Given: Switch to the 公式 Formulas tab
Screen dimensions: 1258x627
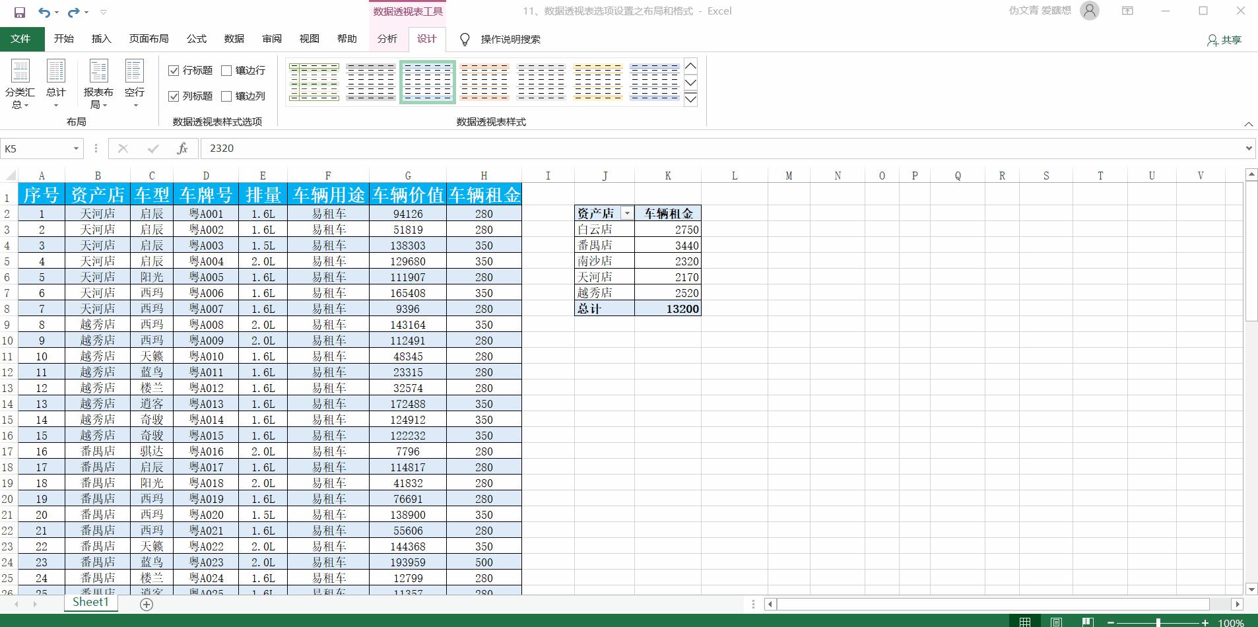Looking at the screenshot, I should 197,39.
